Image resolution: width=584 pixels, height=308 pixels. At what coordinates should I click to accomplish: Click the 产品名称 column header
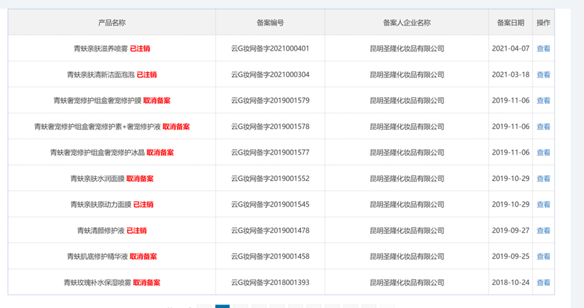coord(112,23)
